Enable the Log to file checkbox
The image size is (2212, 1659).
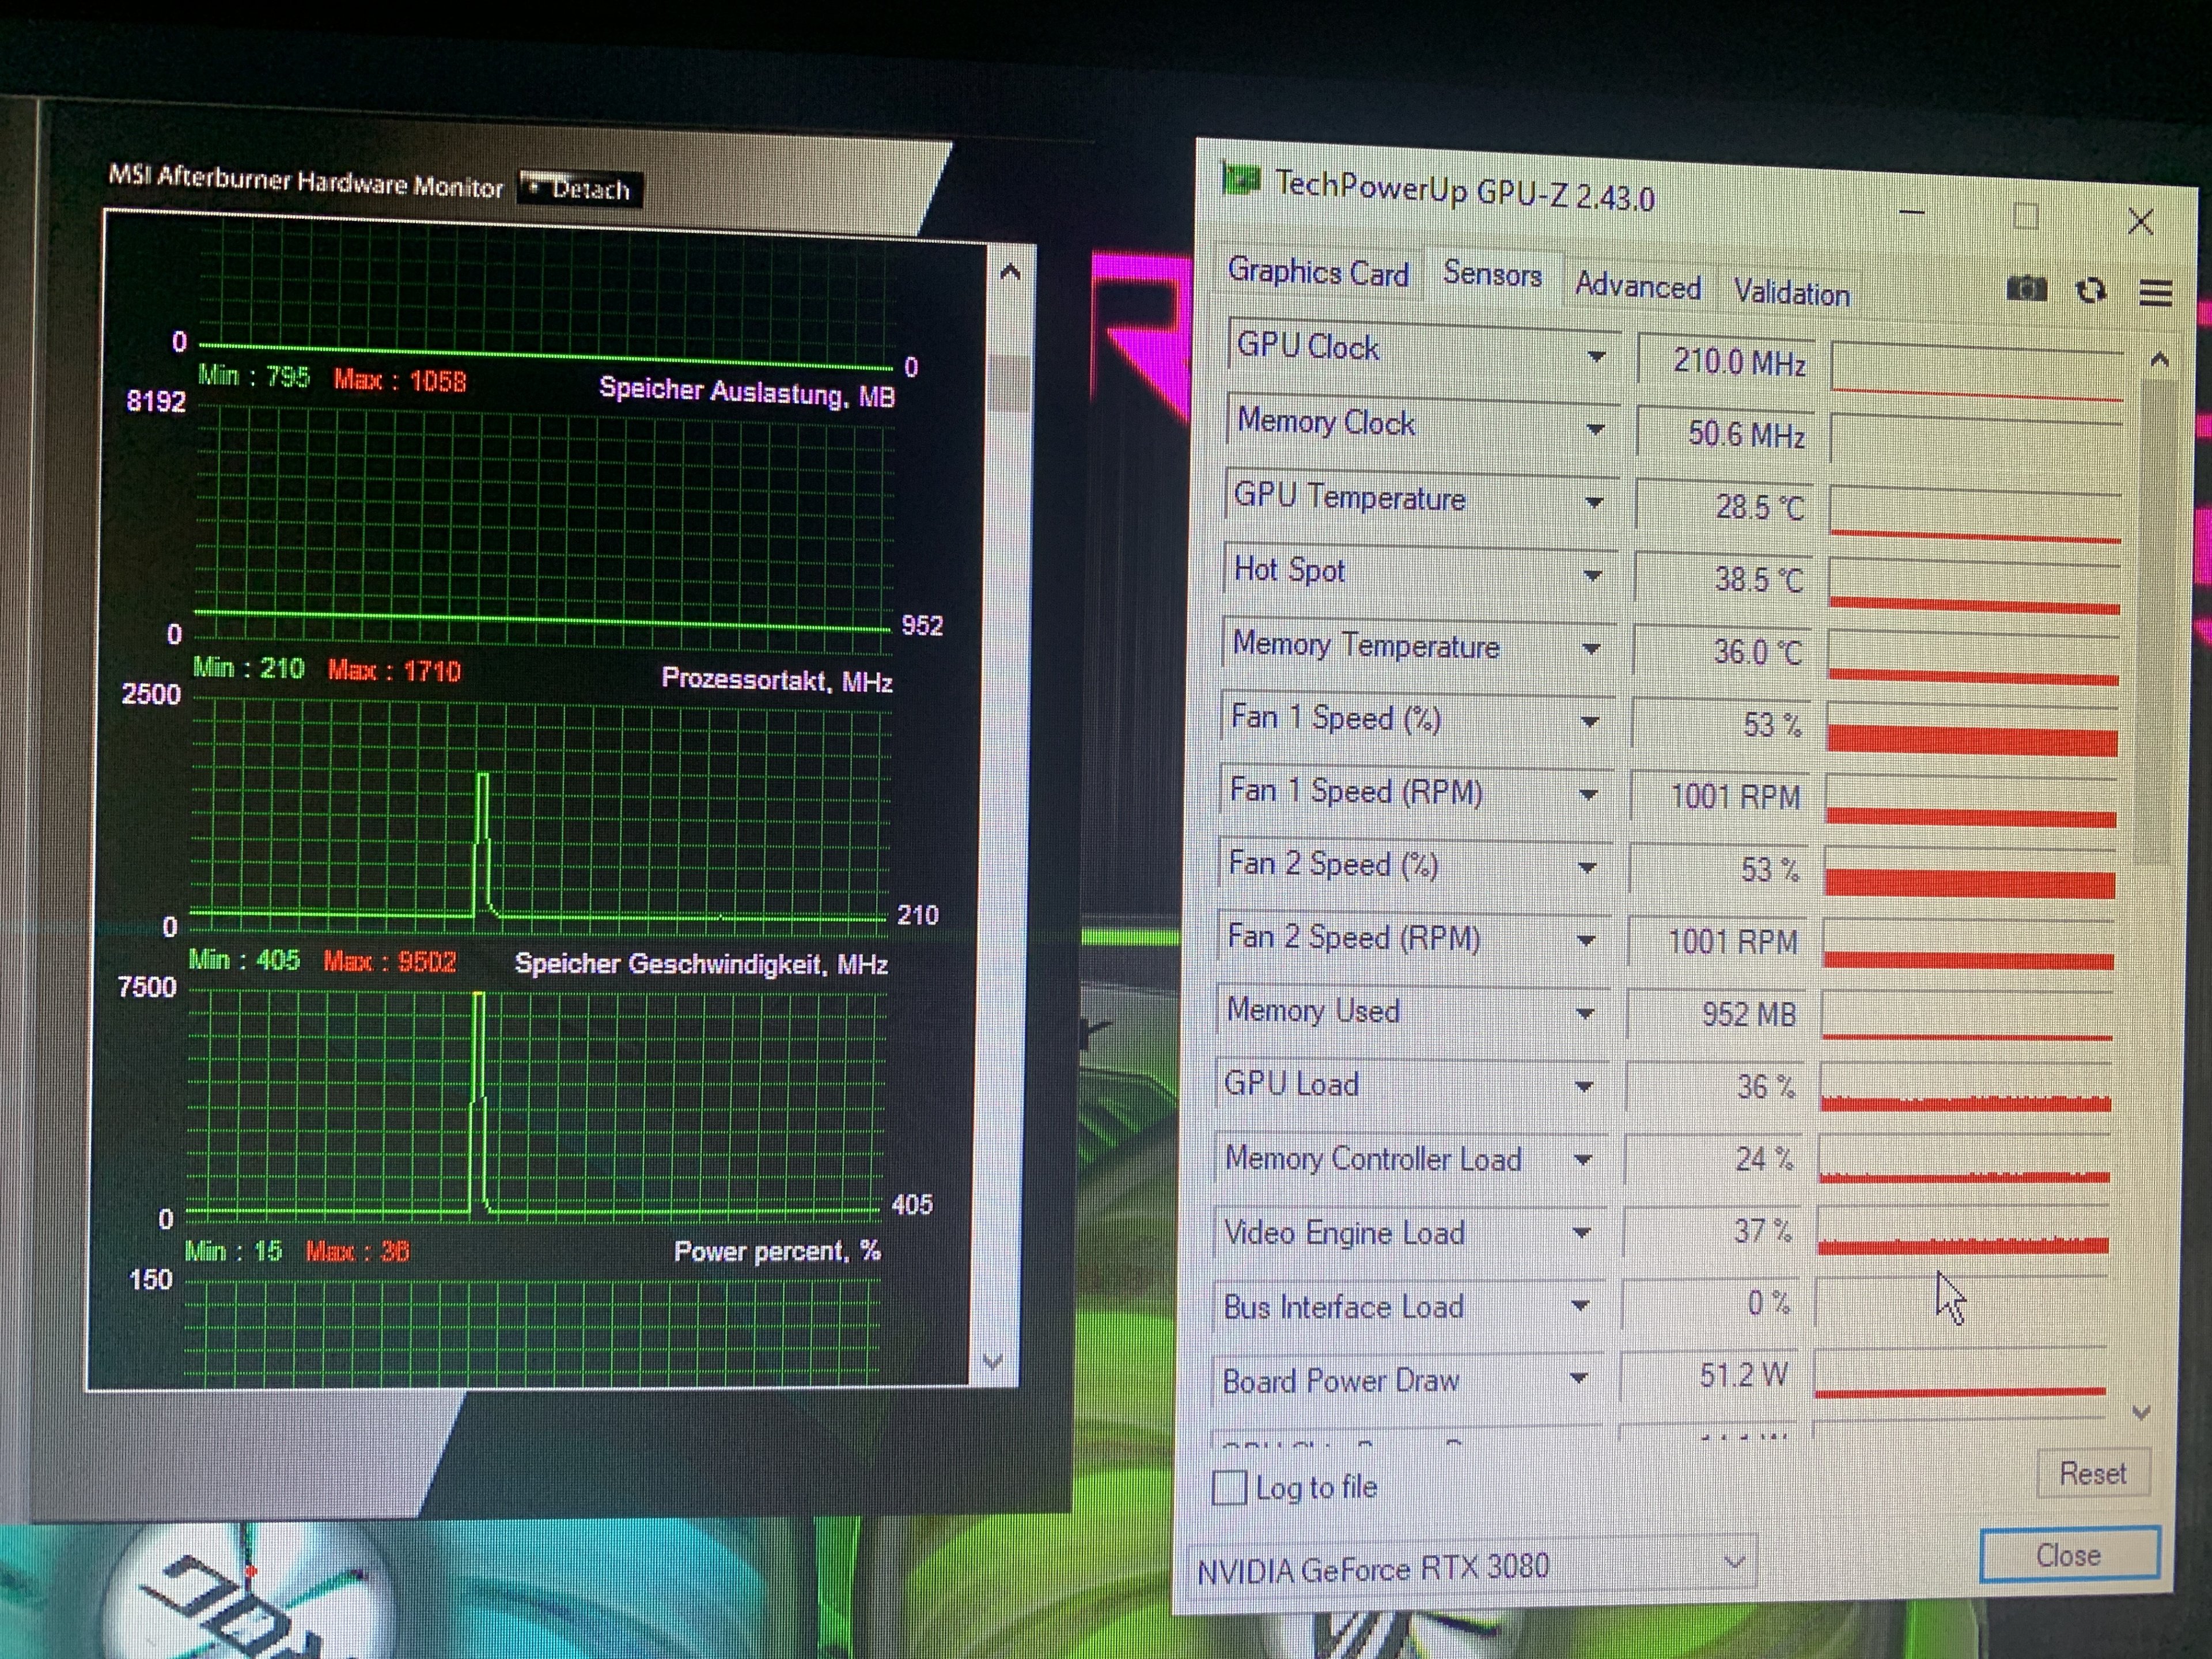1229,1487
